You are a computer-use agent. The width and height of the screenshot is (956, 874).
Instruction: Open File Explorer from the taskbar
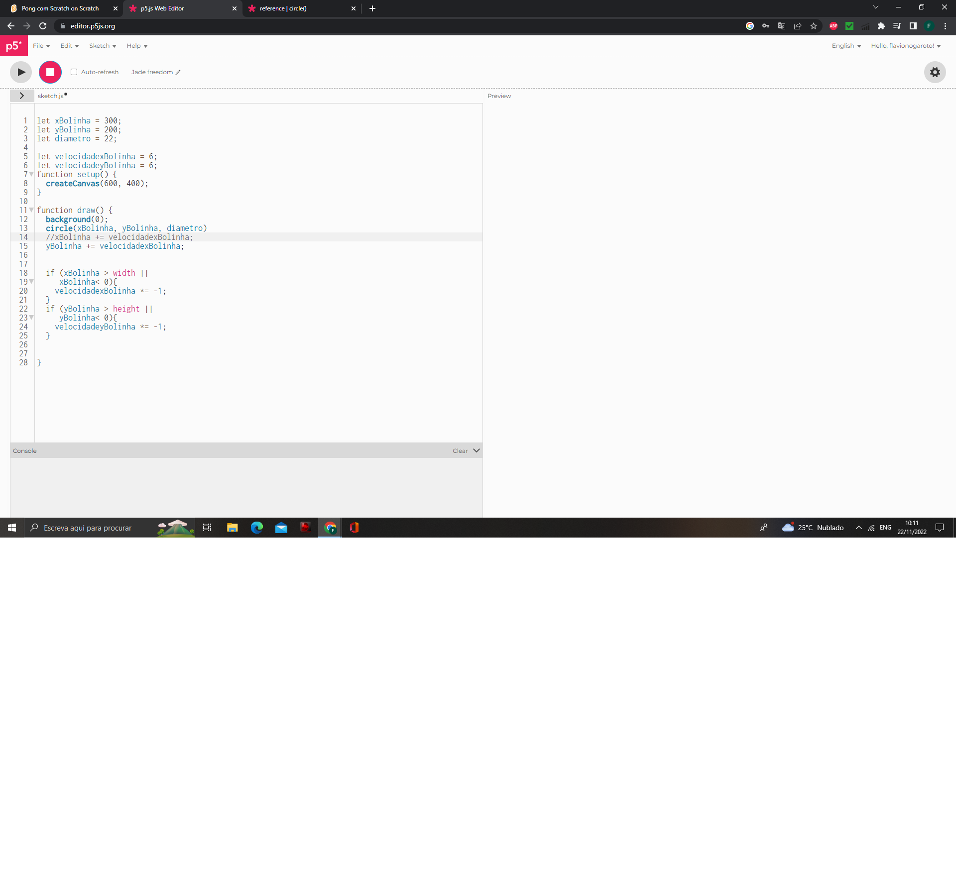click(x=232, y=528)
